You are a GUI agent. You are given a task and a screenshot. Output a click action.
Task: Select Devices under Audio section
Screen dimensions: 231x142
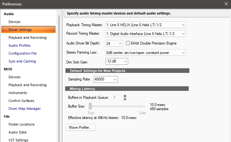tap(15, 22)
